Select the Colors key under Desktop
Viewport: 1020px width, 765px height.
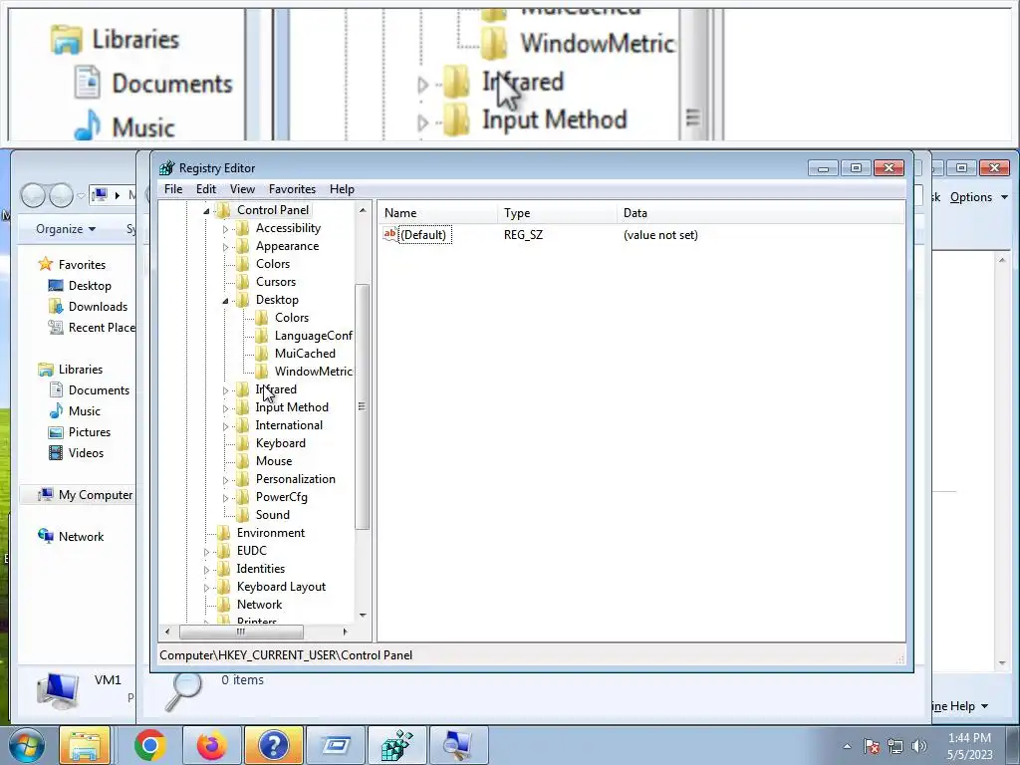pyautogui.click(x=292, y=318)
